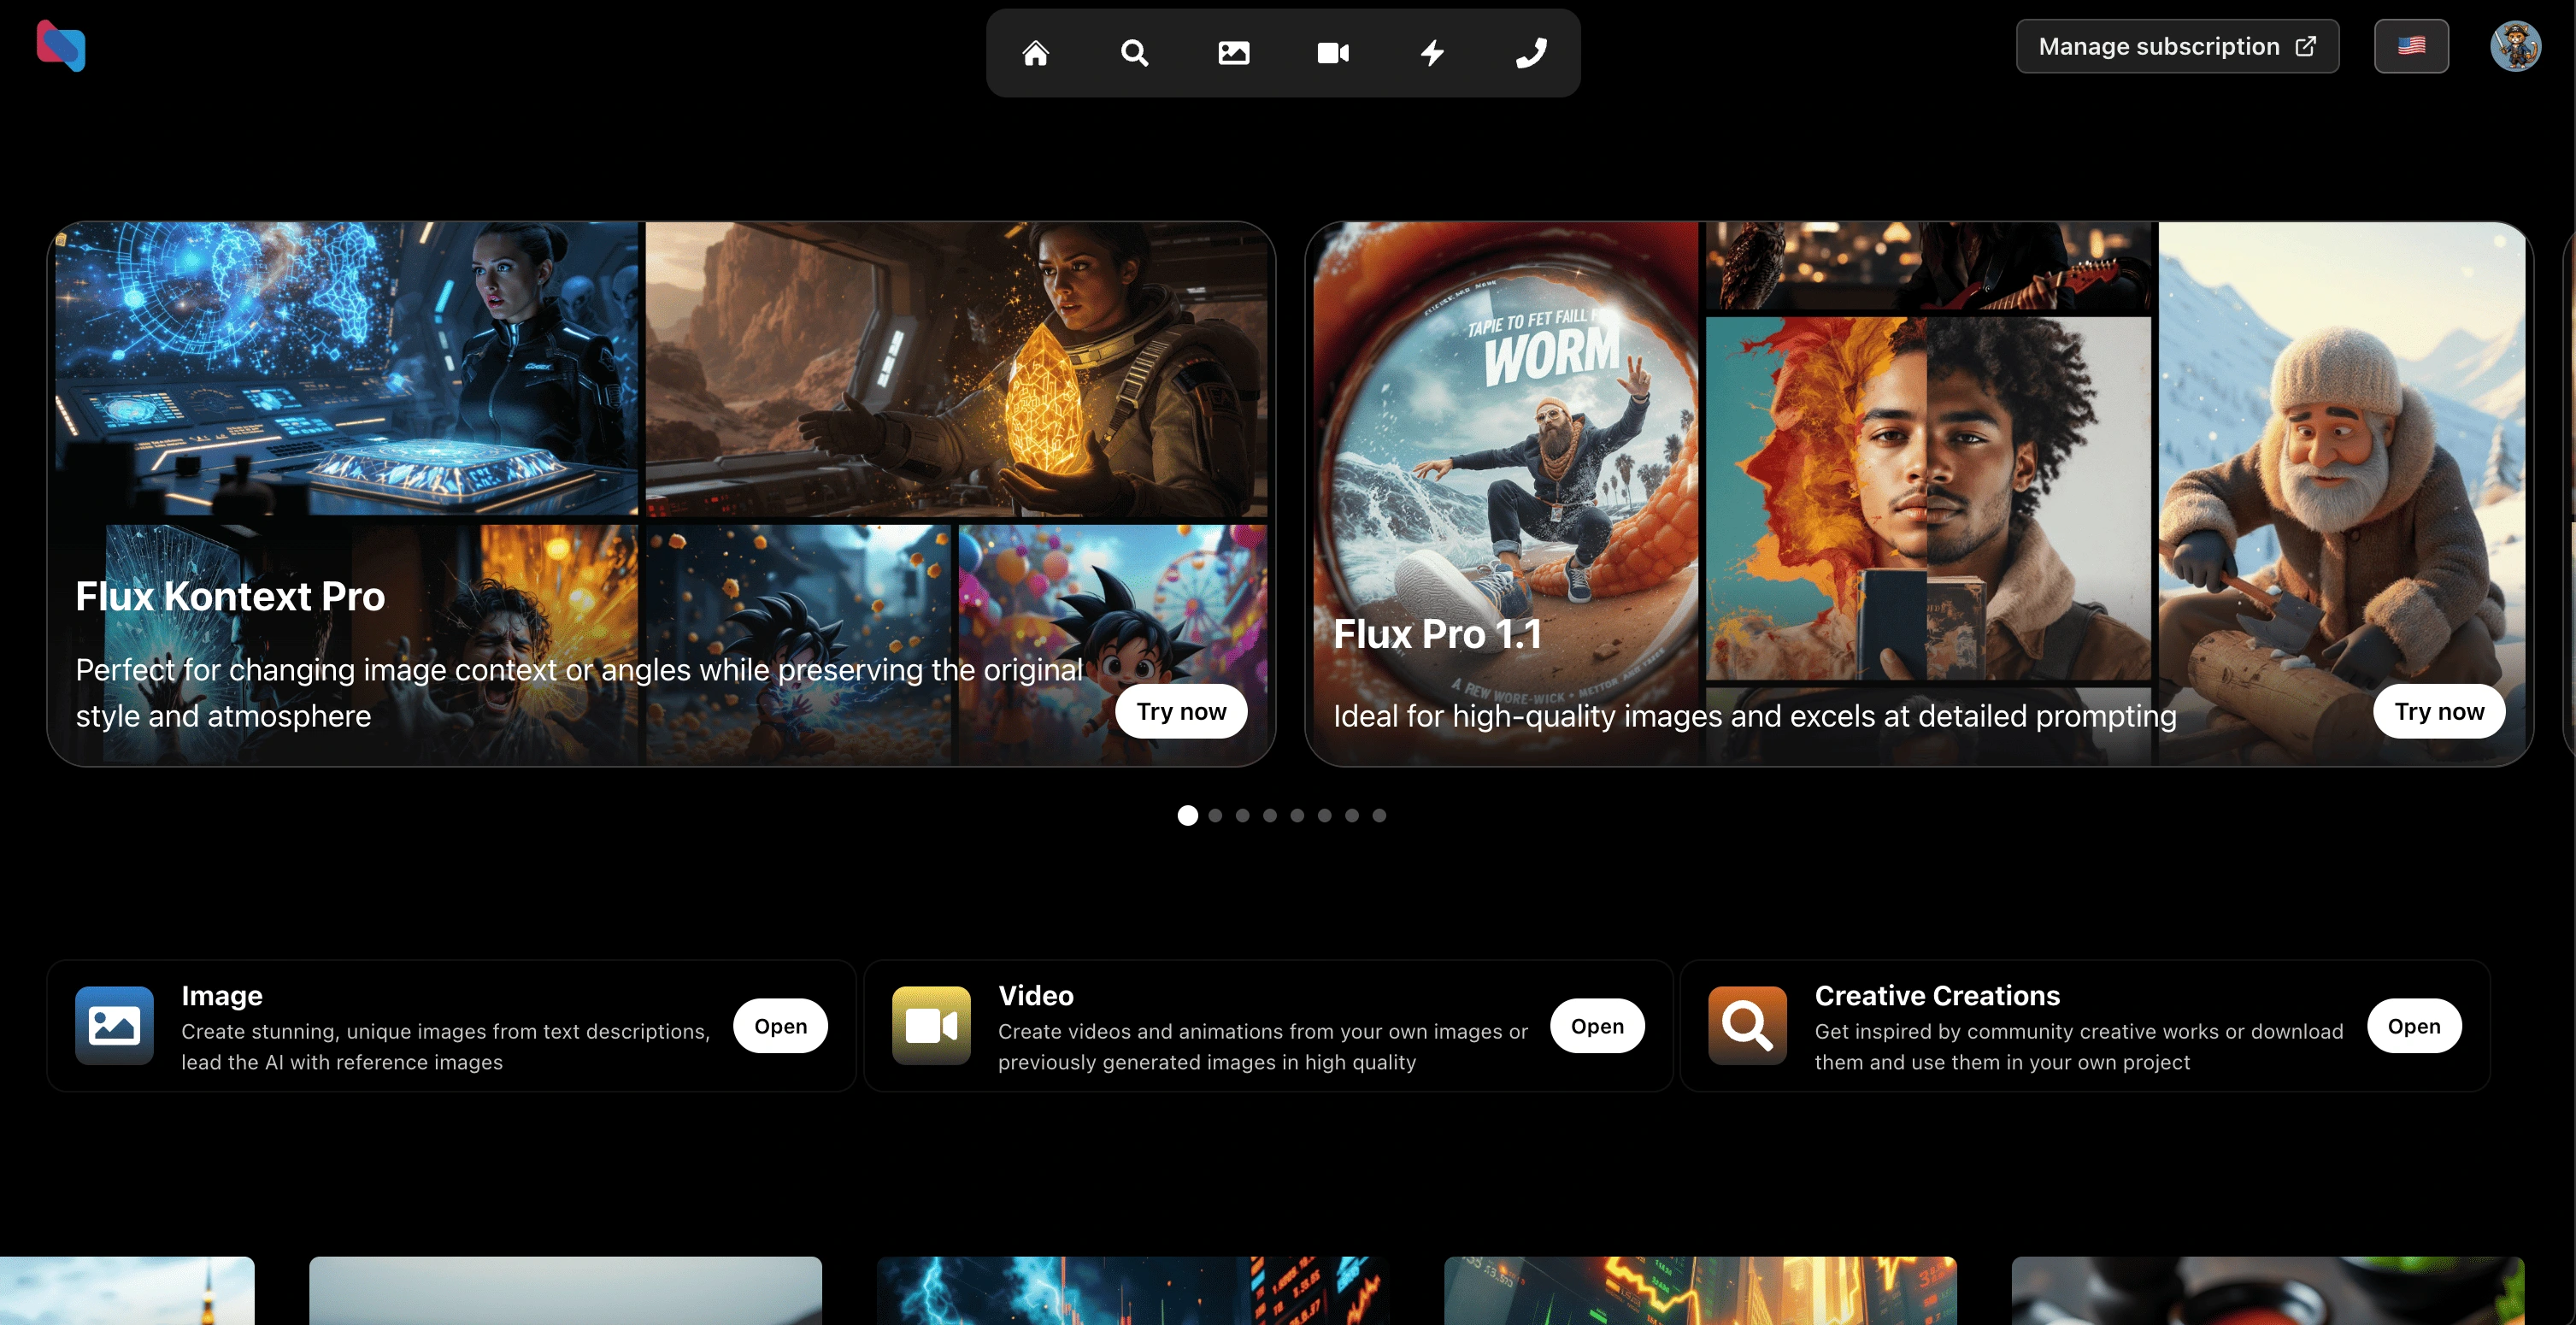Open search via magnifier nav icon

pos(1134,52)
